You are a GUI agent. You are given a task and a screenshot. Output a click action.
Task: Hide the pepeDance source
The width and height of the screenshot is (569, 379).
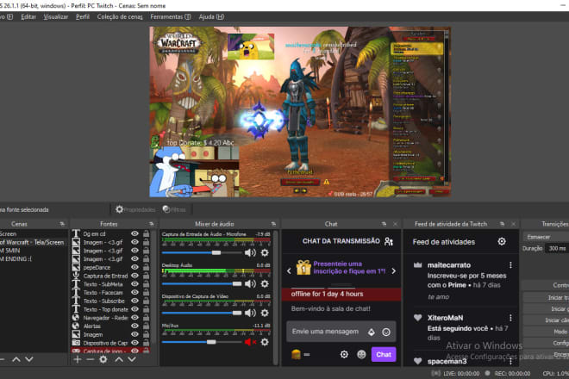(x=134, y=268)
